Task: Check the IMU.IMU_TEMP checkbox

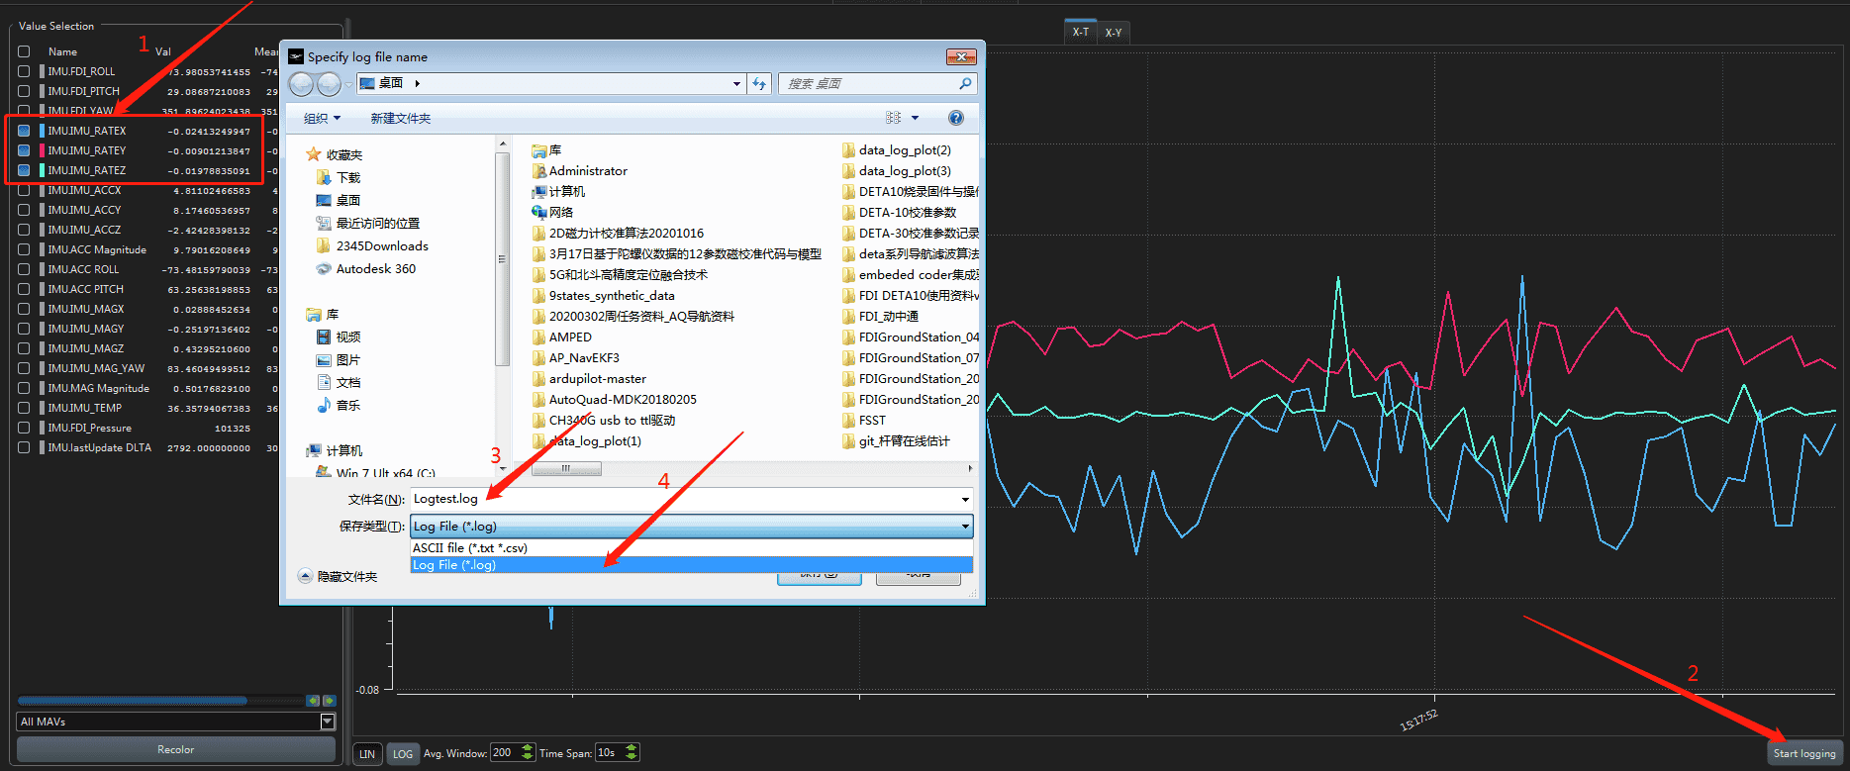Action: point(24,408)
